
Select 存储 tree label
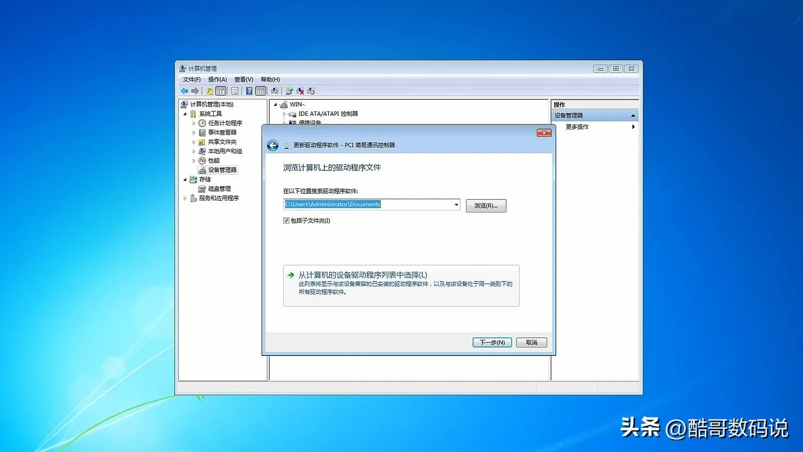click(x=205, y=180)
